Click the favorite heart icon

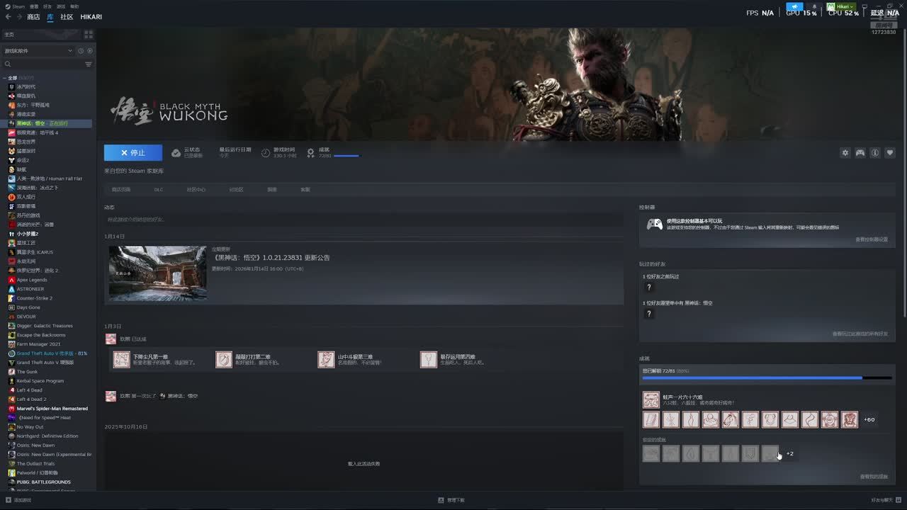pos(890,153)
